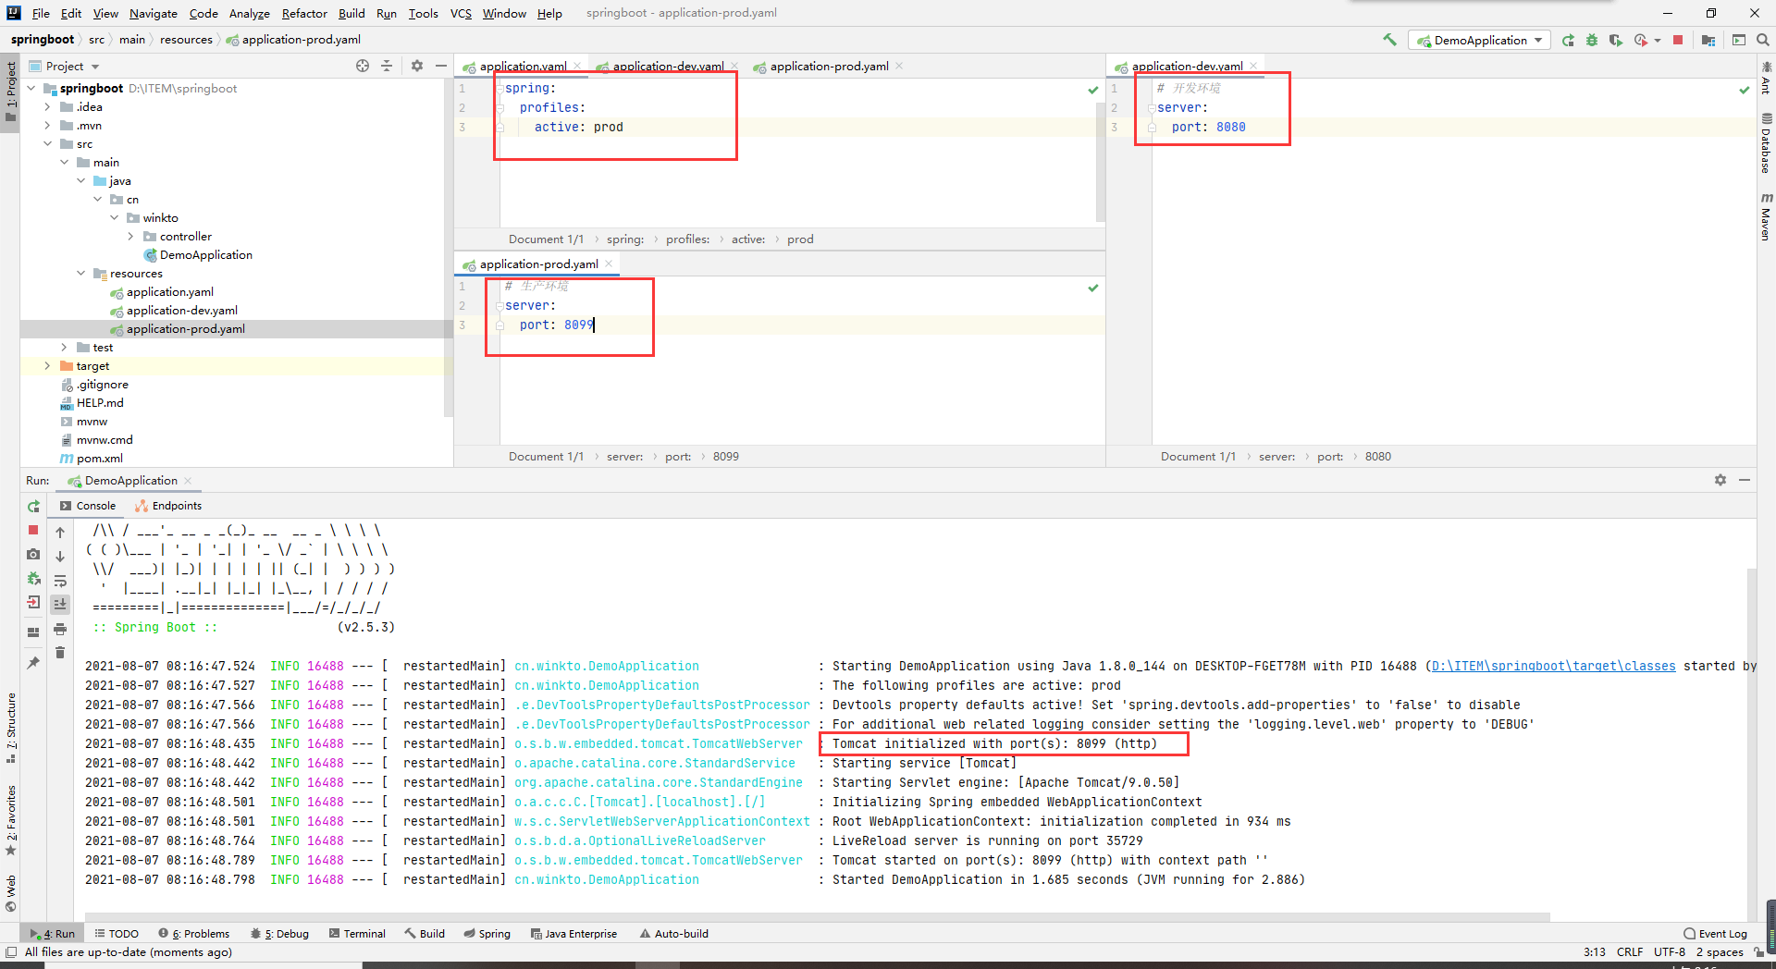The image size is (1776, 969).
Task: Print console output with printer icon
Action: coord(60,629)
